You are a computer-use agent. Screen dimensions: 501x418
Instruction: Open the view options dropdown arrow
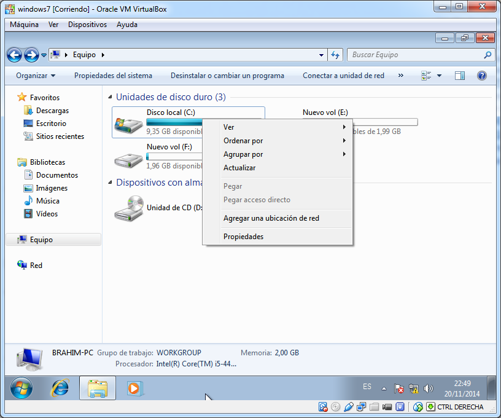coord(440,76)
